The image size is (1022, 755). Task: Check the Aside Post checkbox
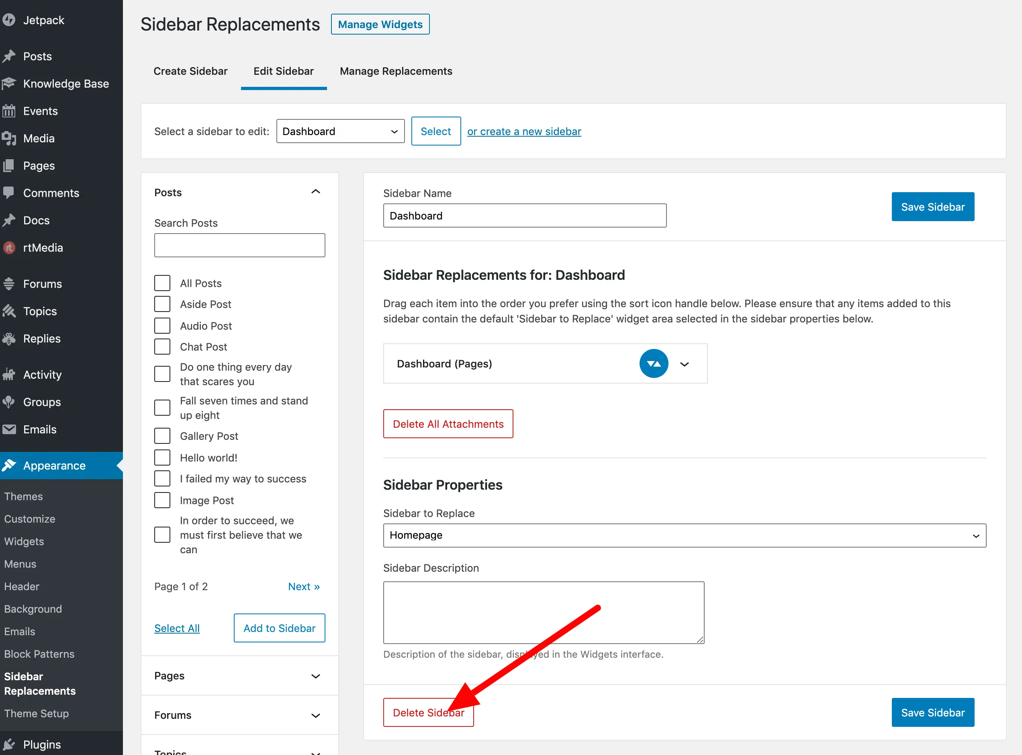[162, 304]
